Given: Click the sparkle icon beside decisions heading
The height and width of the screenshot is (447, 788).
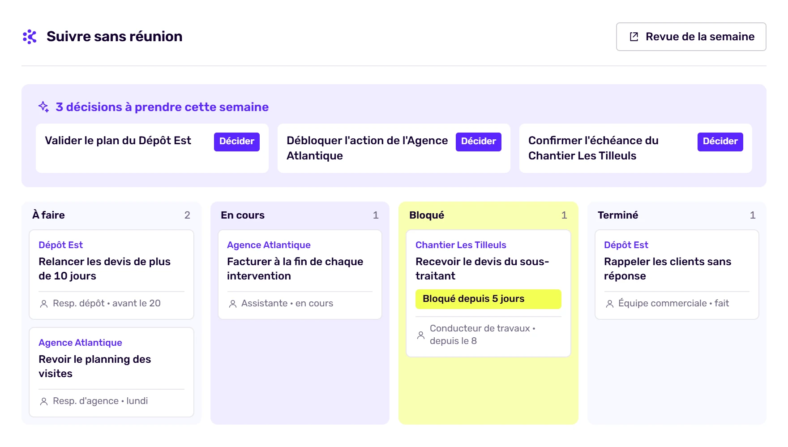Looking at the screenshot, I should [x=43, y=107].
